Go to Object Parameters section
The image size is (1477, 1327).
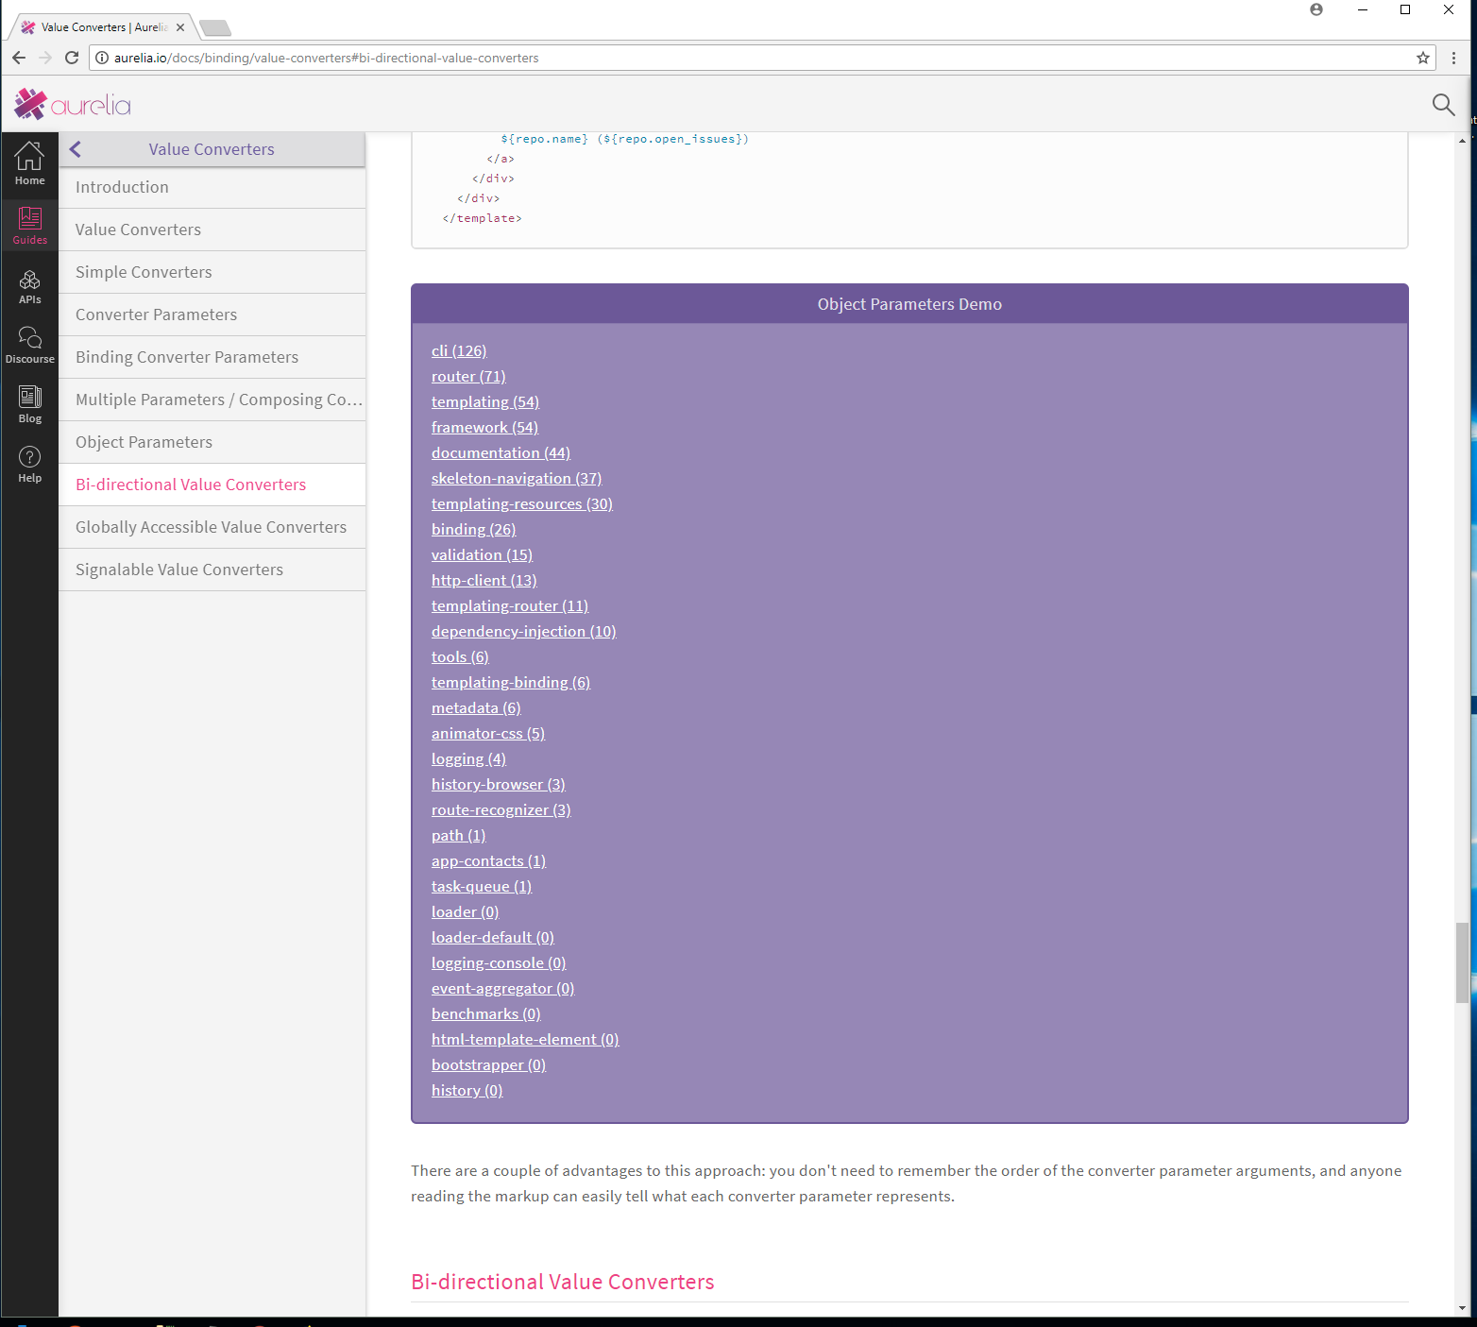coord(212,442)
